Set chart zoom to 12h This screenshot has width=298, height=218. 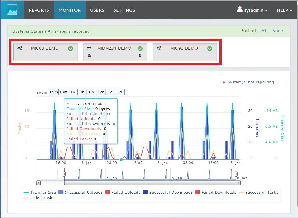click(101, 92)
